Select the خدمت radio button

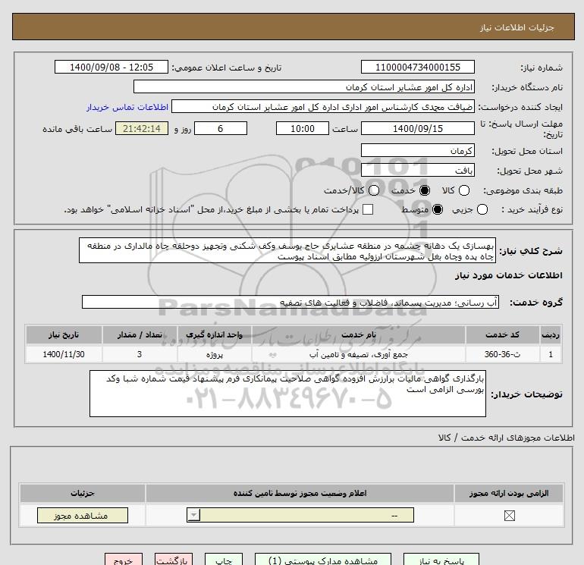click(x=424, y=190)
